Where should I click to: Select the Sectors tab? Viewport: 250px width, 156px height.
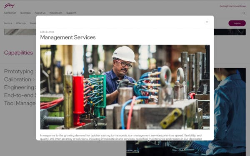pos(8,23)
